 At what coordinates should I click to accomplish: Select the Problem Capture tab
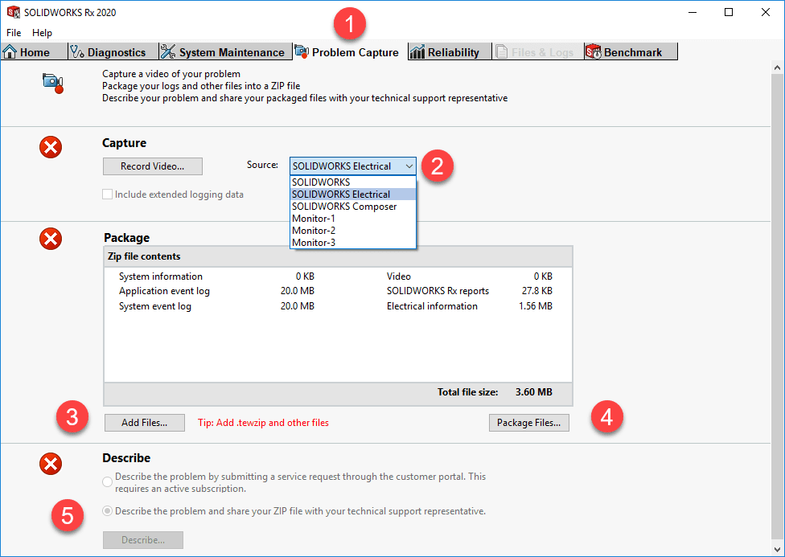351,52
